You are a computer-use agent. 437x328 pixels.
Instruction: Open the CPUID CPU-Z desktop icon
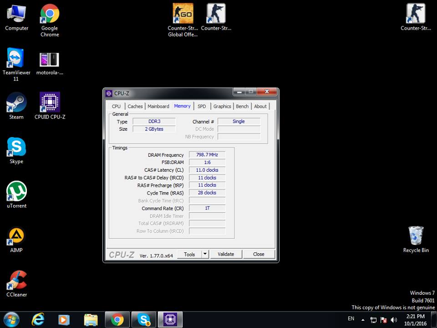[50, 103]
